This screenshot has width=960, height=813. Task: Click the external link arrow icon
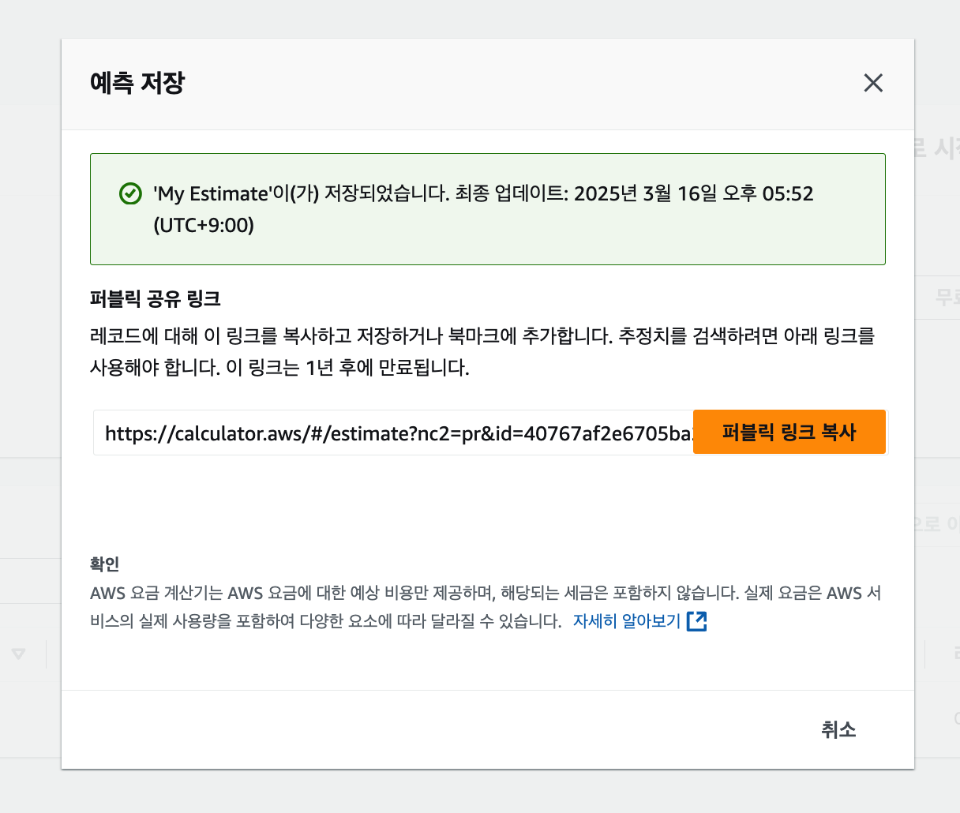697,621
